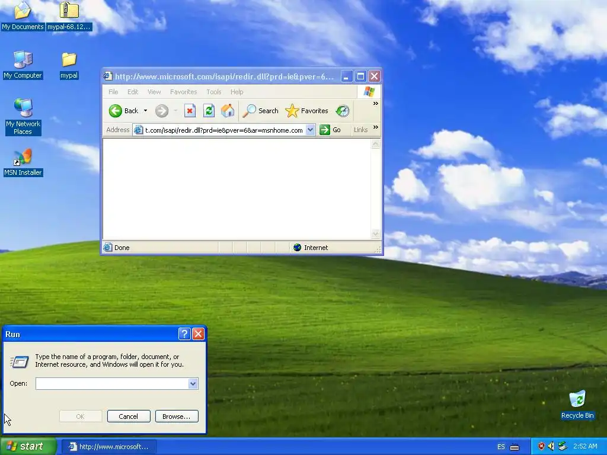607x455 pixels.
Task: Click the Address bar URL field
Action: 223,130
